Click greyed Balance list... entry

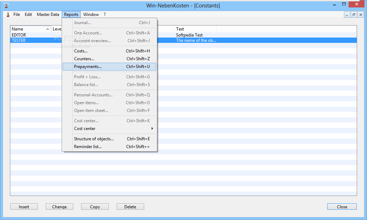pyautogui.click(x=109, y=84)
